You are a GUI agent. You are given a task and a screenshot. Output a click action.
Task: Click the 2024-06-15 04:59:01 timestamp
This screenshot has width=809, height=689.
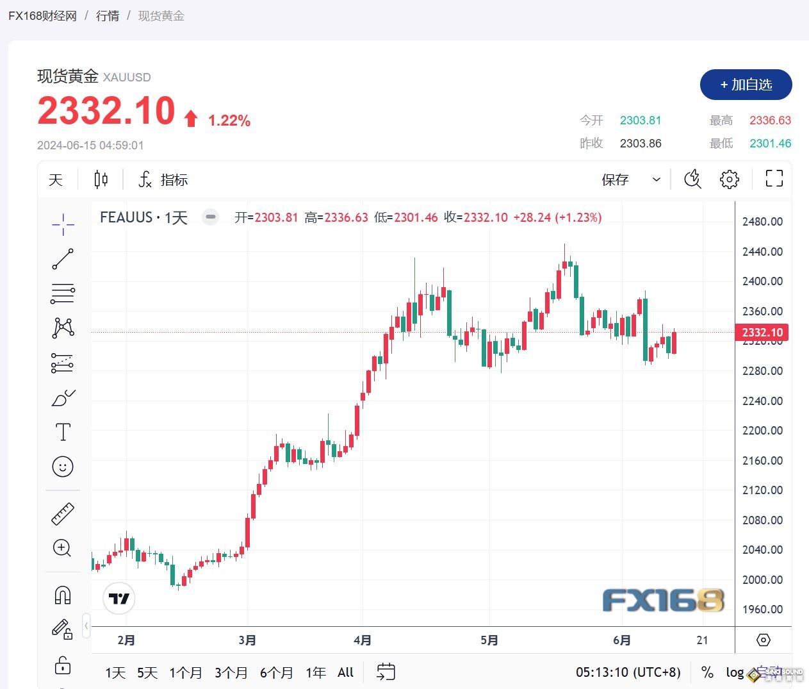[x=90, y=145]
